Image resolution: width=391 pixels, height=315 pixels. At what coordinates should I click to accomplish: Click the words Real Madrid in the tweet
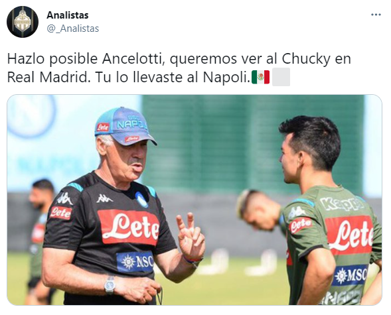47,77
